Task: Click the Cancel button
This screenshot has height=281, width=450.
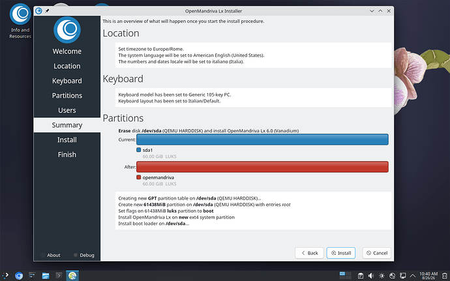Action: coord(377,253)
